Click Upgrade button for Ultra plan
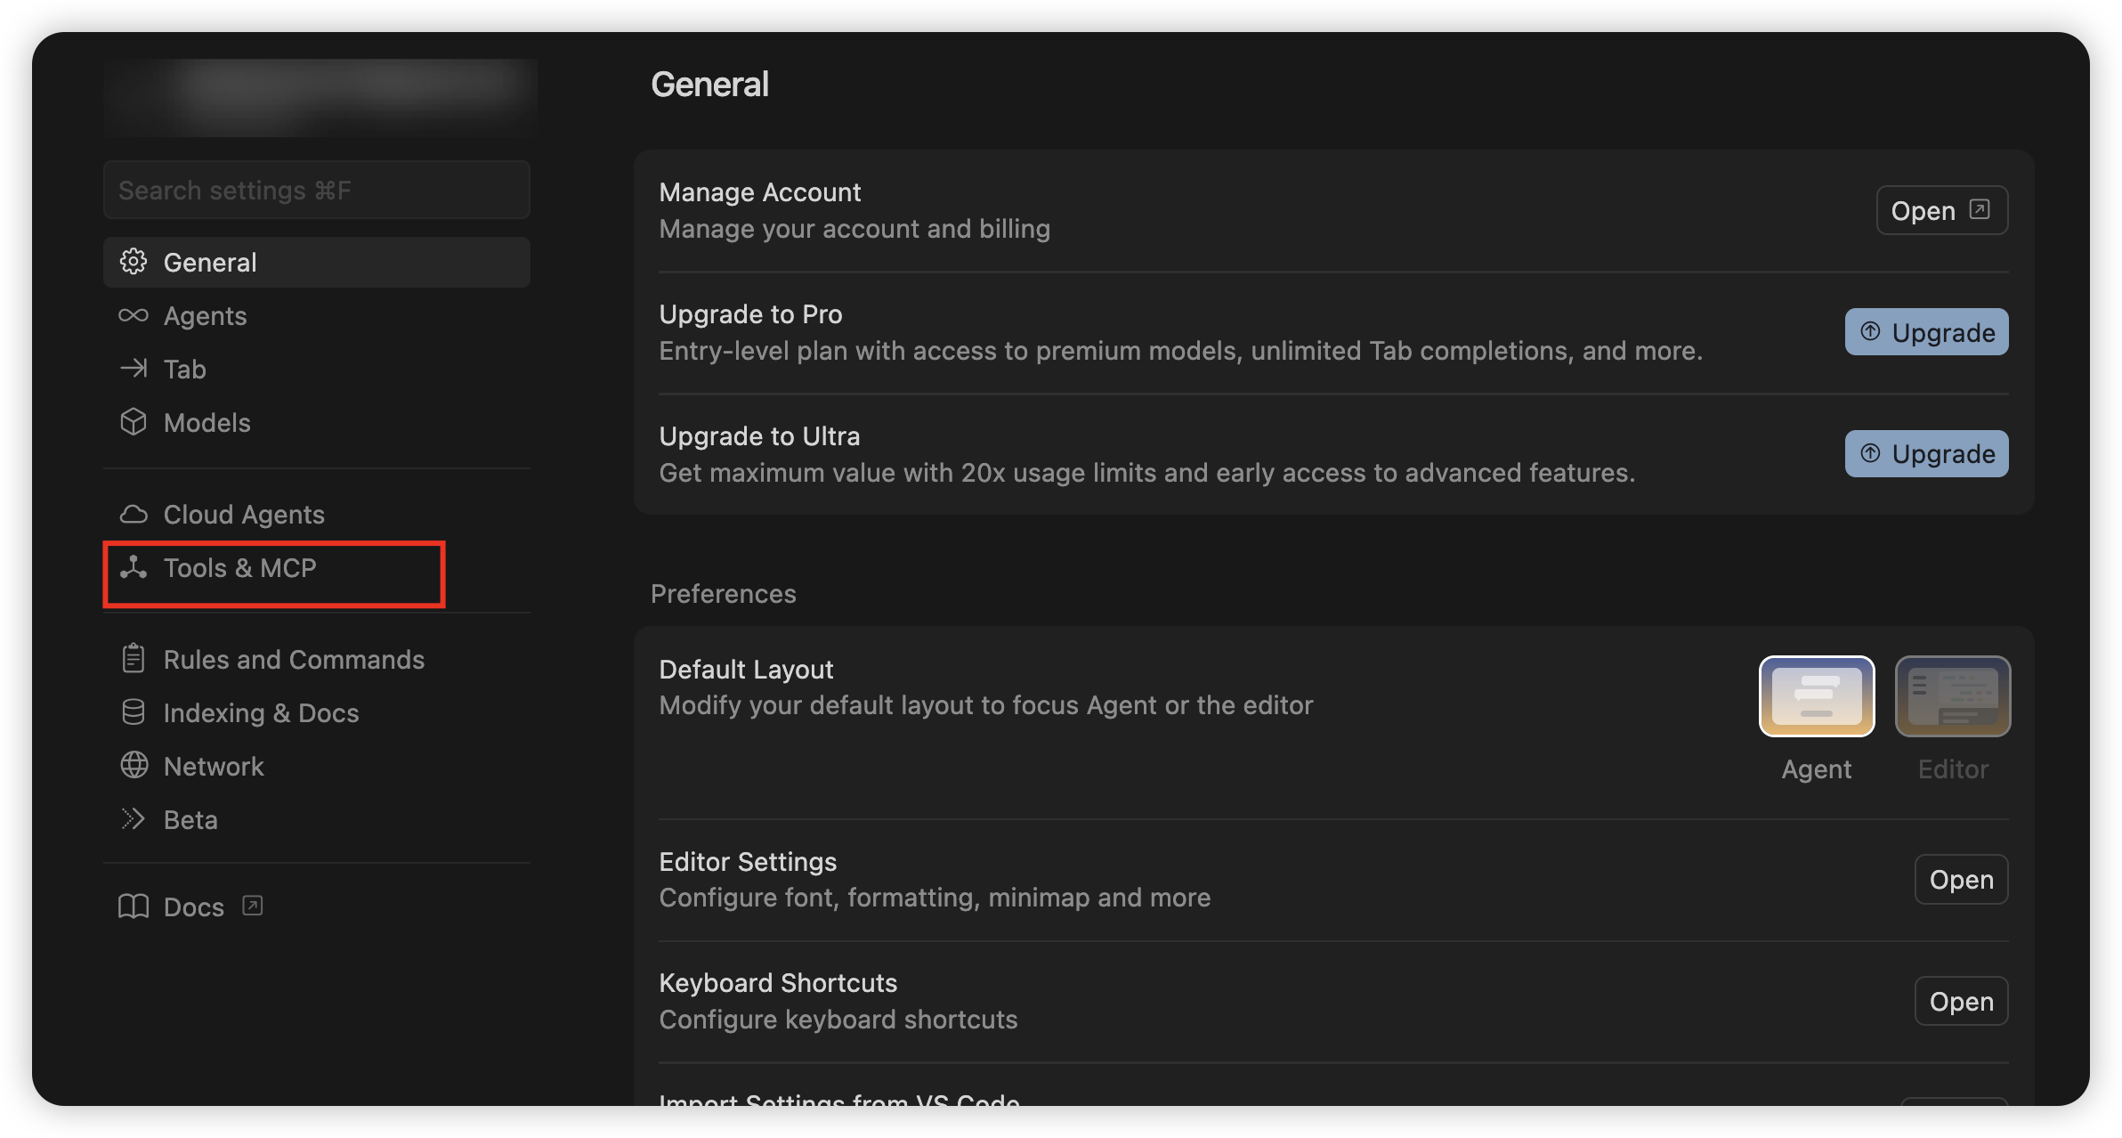The height and width of the screenshot is (1138, 2122). (1926, 454)
